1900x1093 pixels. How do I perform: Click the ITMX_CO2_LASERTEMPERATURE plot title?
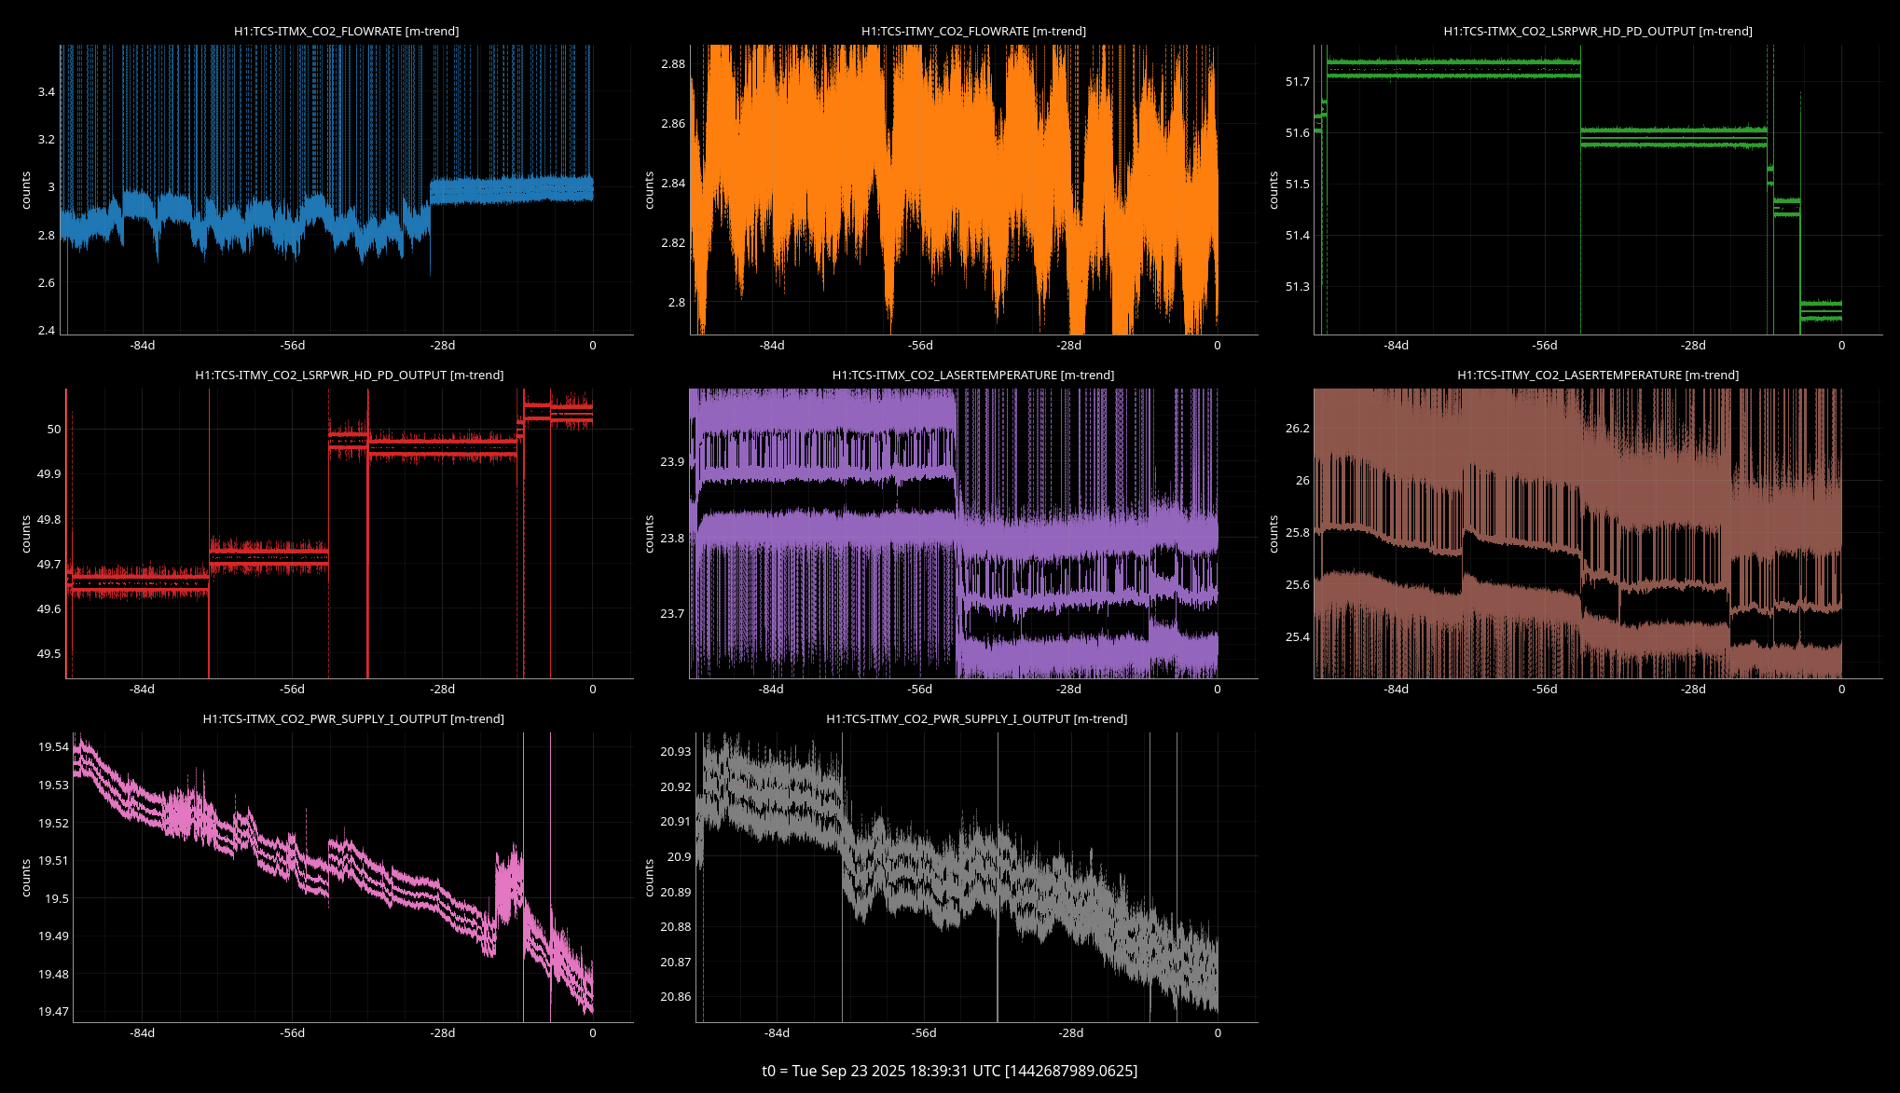tap(972, 375)
